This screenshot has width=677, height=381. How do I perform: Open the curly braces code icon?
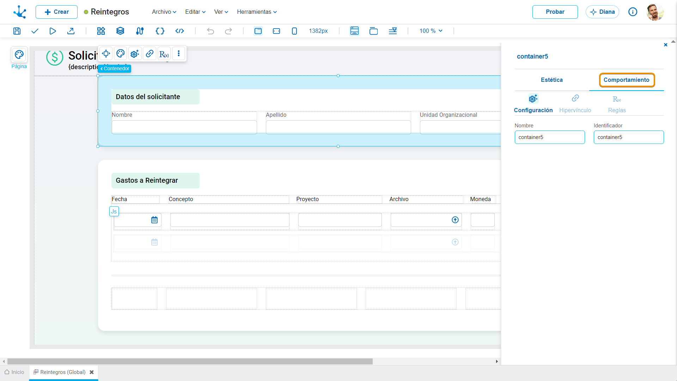(160, 31)
